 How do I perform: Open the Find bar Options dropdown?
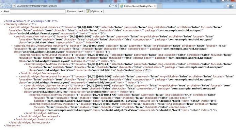(x=97, y=11)
